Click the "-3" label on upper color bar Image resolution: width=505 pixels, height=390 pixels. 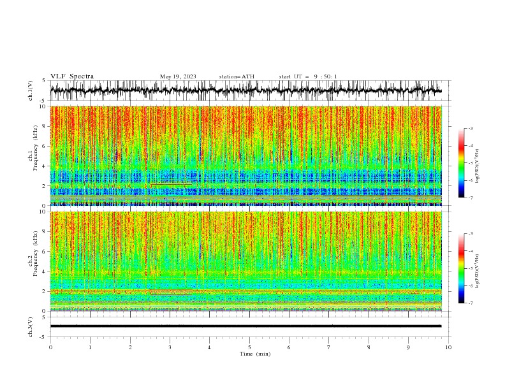[x=470, y=128]
